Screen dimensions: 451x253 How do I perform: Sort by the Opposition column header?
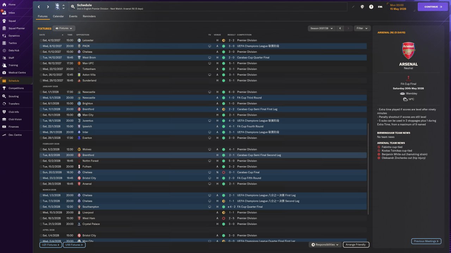click(x=83, y=35)
